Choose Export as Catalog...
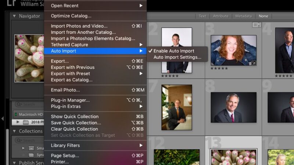This screenshot has width=294, height=165. (95, 80)
